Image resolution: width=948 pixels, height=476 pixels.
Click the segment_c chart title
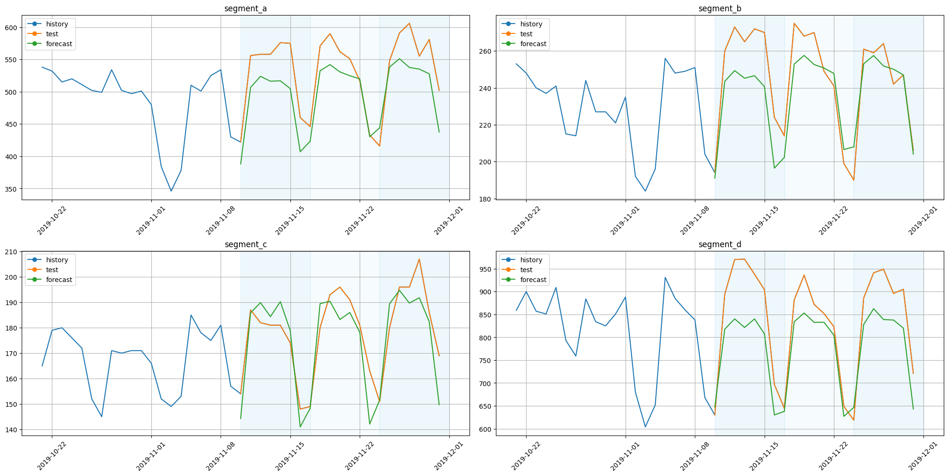[246, 244]
